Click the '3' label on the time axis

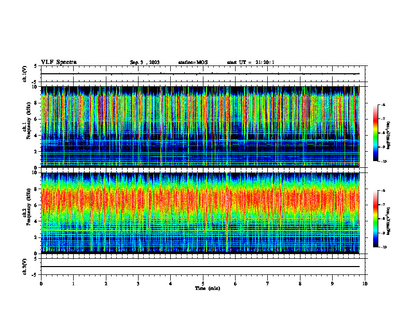tap(138, 284)
